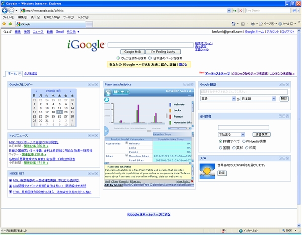This screenshot has height=235, width=302.
Task: Expand the first NIKKEI NET headline plus icon
Action: [x=10, y=180]
